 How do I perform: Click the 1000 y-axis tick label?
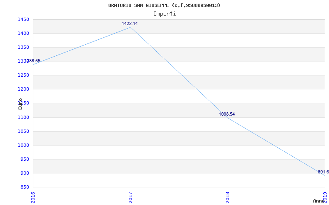(23, 145)
